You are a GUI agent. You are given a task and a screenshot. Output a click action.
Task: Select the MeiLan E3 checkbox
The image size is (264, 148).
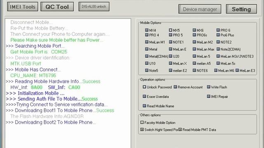(237, 70)
